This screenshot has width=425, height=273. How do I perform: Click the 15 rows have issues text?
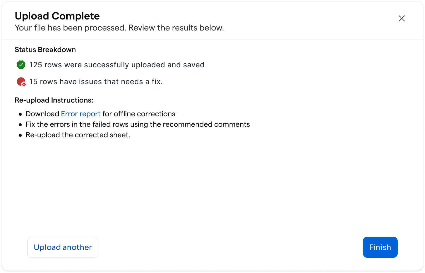coord(96,82)
